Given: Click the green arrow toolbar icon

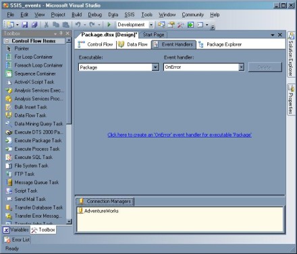Looking at the screenshot, I should pos(190,24).
